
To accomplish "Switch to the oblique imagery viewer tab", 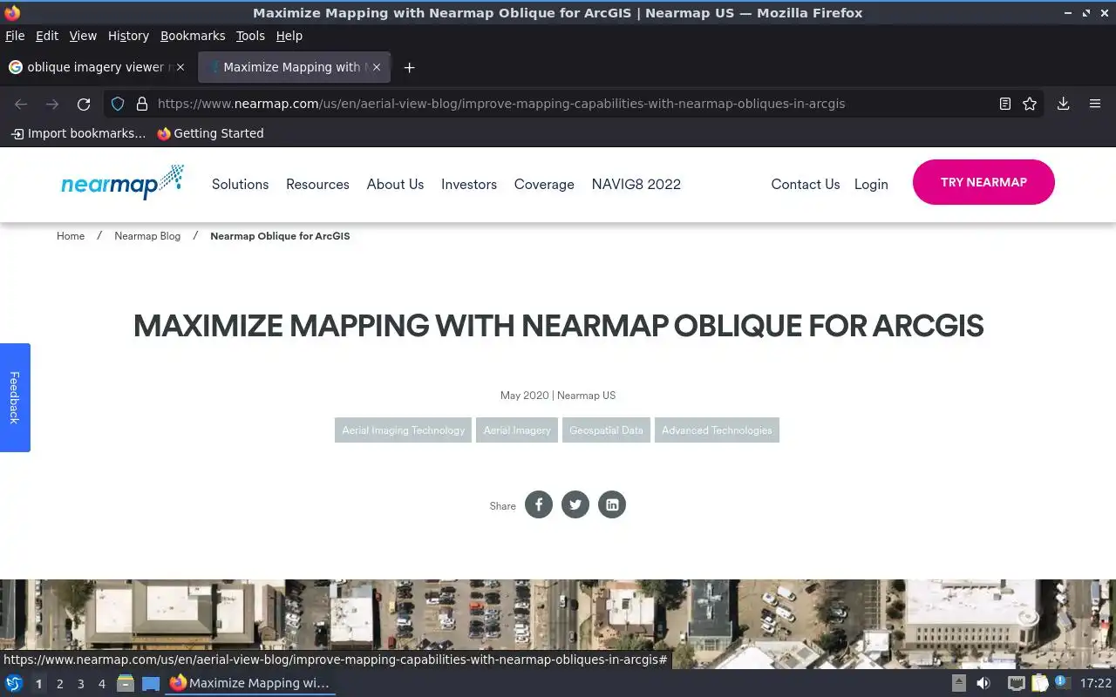I will coord(96,67).
